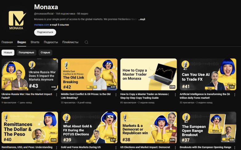Click the Monaxa channel logo avatar
The image size is (241, 150).
(x=16, y=20)
